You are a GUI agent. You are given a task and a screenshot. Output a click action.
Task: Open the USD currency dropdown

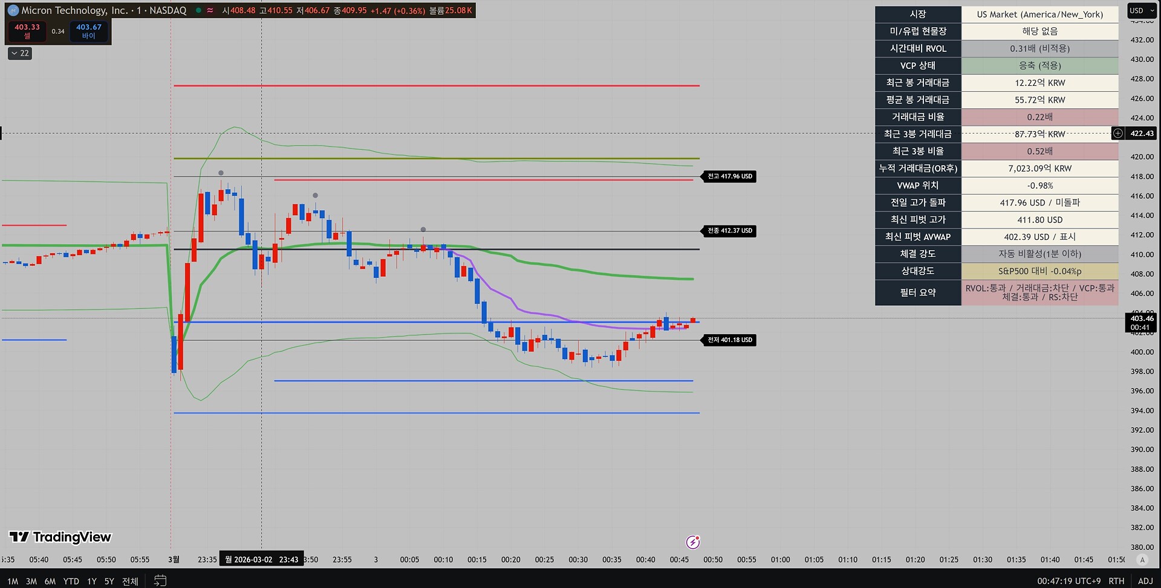pyautogui.click(x=1142, y=10)
